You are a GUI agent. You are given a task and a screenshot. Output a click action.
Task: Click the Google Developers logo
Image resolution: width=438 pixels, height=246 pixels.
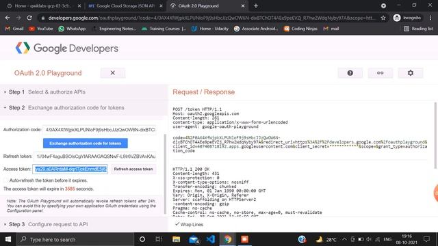pos(67,49)
